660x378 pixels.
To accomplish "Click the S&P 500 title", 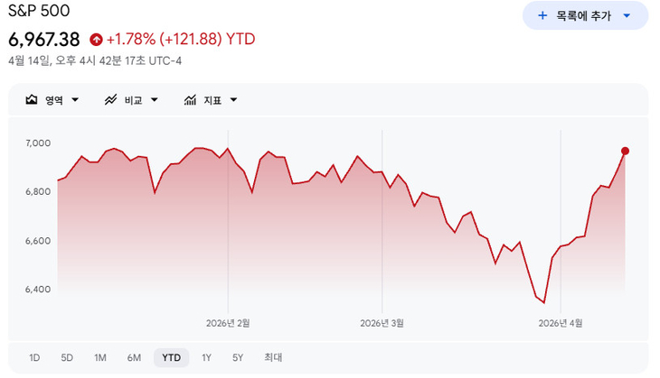I will point(39,12).
